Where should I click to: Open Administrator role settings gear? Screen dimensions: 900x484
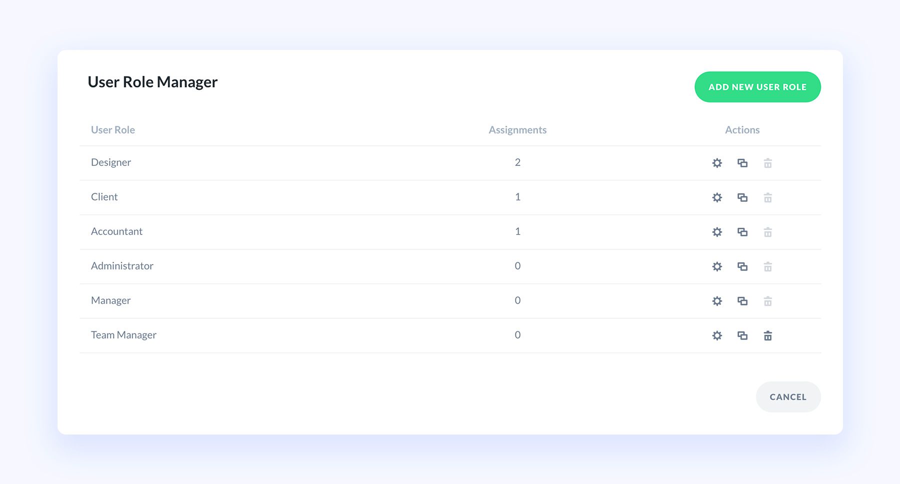coord(717,266)
